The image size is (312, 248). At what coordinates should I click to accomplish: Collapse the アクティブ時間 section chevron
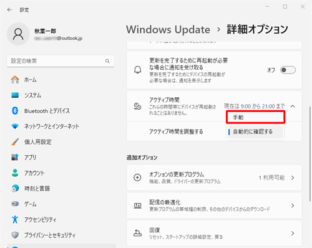[293, 106]
